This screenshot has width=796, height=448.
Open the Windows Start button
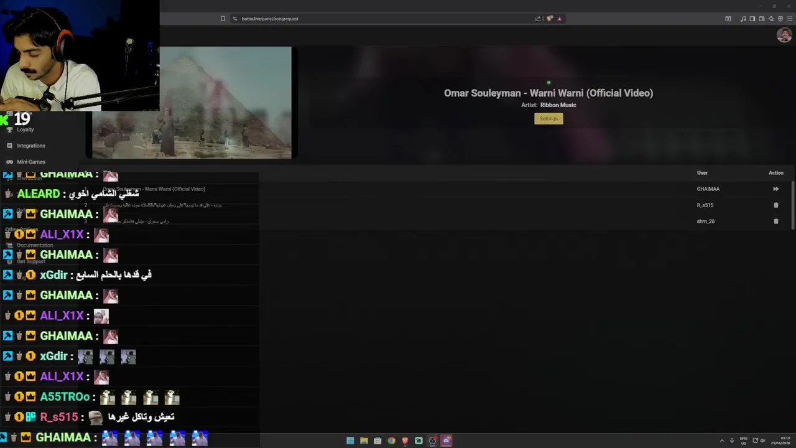point(350,441)
